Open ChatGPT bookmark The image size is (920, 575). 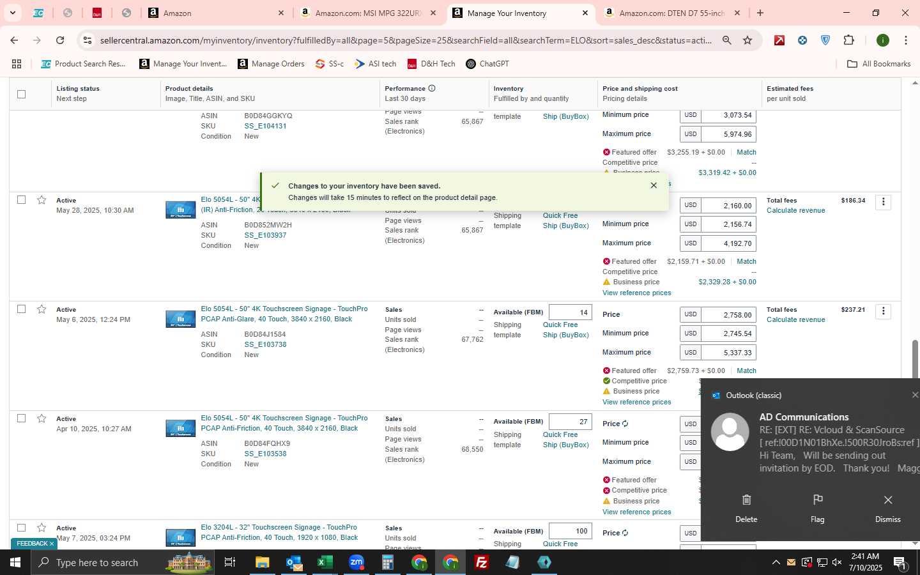[x=487, y=64]
